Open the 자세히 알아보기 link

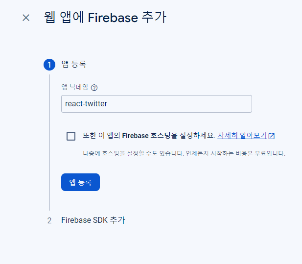point(242,136)
